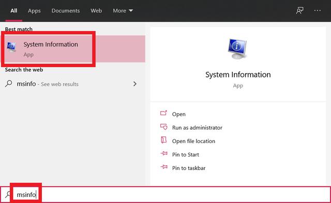The width and height of the screenshot is (331, 203).
Task: Click the magnifier icon beside msinfo web result
Action: (9, 84)
